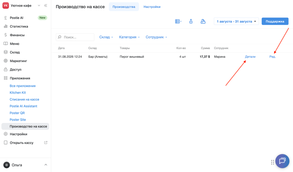The height and width of the screenshot is (172, 293).
Task: Open Poster Site link
Action: coord(18,119)
